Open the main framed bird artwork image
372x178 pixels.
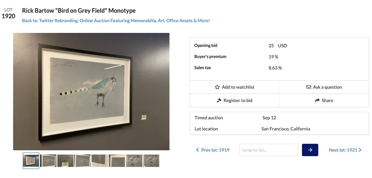point(91,92)
